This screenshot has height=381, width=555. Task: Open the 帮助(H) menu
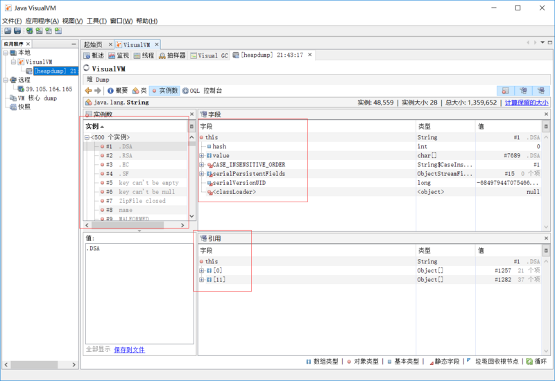[147, 21]
